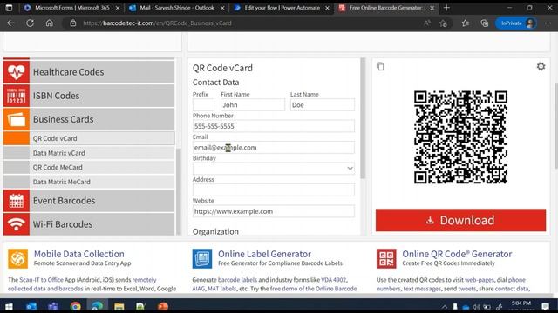Viewport: 558px width, 313px height.
Task: Refresh the page
Action: coord(30,23)
